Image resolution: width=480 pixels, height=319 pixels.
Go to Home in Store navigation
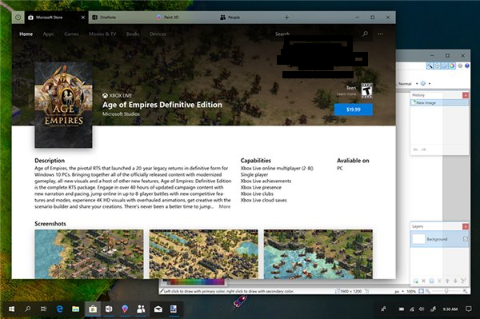[26, 34]
